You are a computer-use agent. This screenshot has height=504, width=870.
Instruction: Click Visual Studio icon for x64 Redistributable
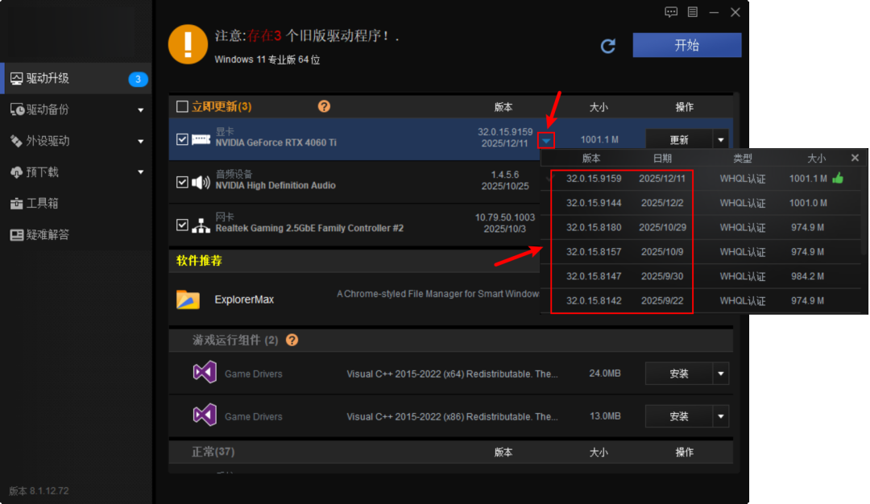coord(205,373)
